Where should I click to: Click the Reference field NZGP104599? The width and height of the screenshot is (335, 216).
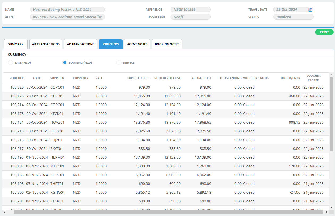[190, 10]
